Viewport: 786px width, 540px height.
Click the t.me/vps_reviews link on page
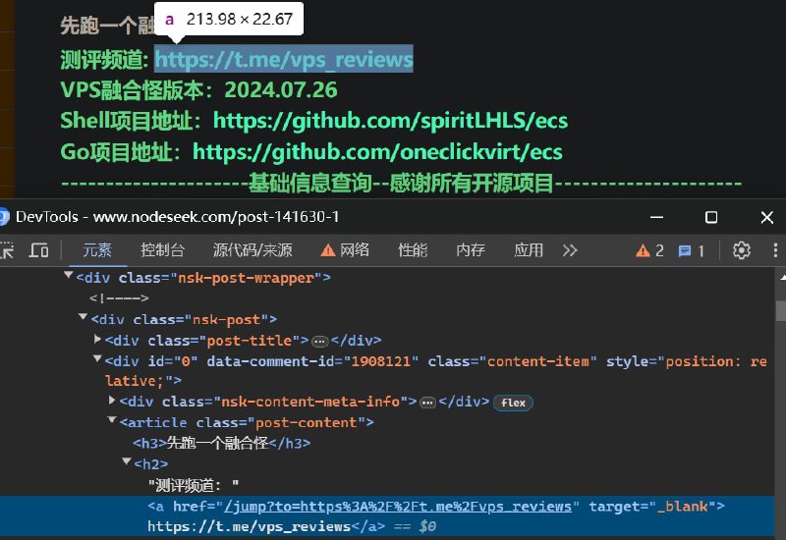[x=283, y=60]
